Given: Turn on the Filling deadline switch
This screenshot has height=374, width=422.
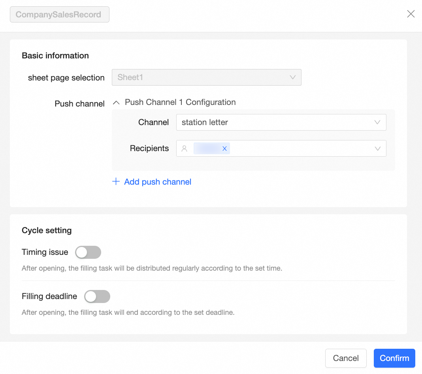Looking at the screenshot, I should (x=97, y=297).
